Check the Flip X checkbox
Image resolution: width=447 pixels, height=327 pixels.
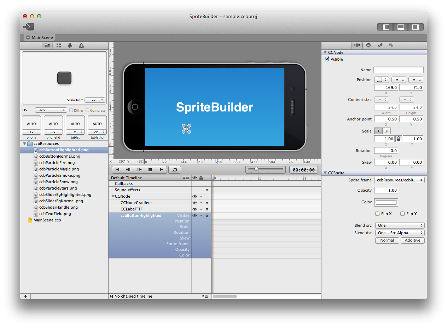[x=378, y=214]
